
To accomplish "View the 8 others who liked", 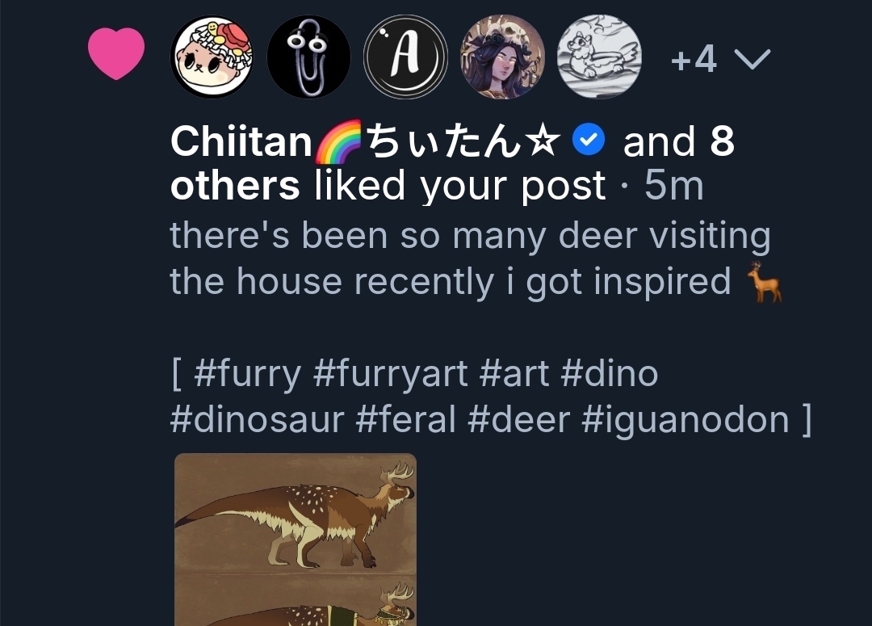I will pos(235,187).
